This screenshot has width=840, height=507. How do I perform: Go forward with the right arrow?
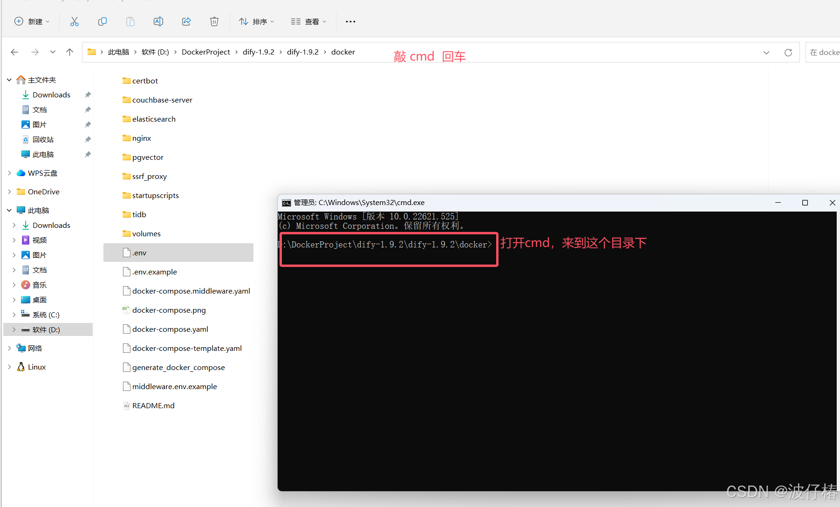click(35, 52)
